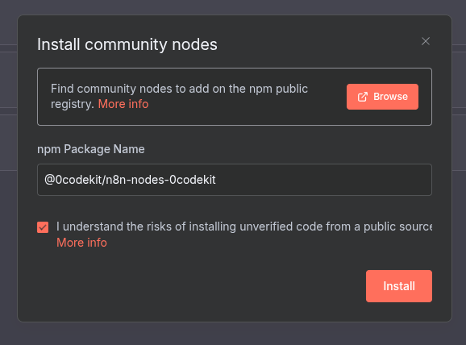Viewport: 466px width, 345px height.
Task: Click the external-link icon inside Browse
Action: point(363,97)
